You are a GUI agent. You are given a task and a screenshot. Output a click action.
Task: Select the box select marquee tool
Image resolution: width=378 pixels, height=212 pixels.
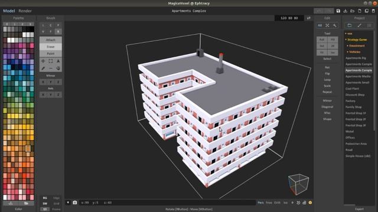click(x=51, y=61)
